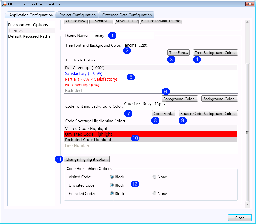256x224 pixels.
Task: Select Unvisited Code Highlight entry
Action: click(x=151, y=134)
